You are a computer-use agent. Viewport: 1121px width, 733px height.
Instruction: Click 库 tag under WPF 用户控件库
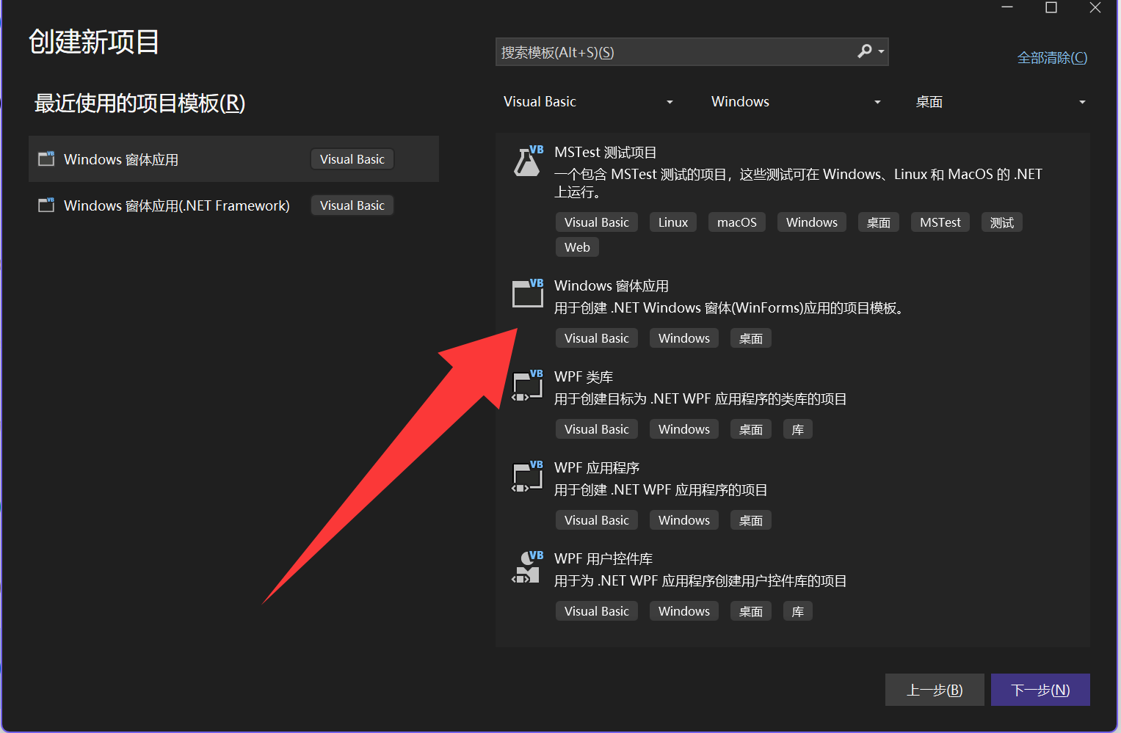[798, 611]
